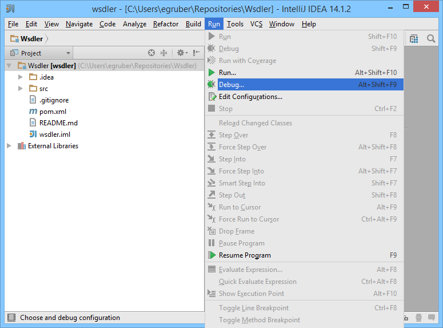Screen dimensions: 443x328
Task: Close the open Run menu
Action: pyautogui.click(x=214, y=24)
